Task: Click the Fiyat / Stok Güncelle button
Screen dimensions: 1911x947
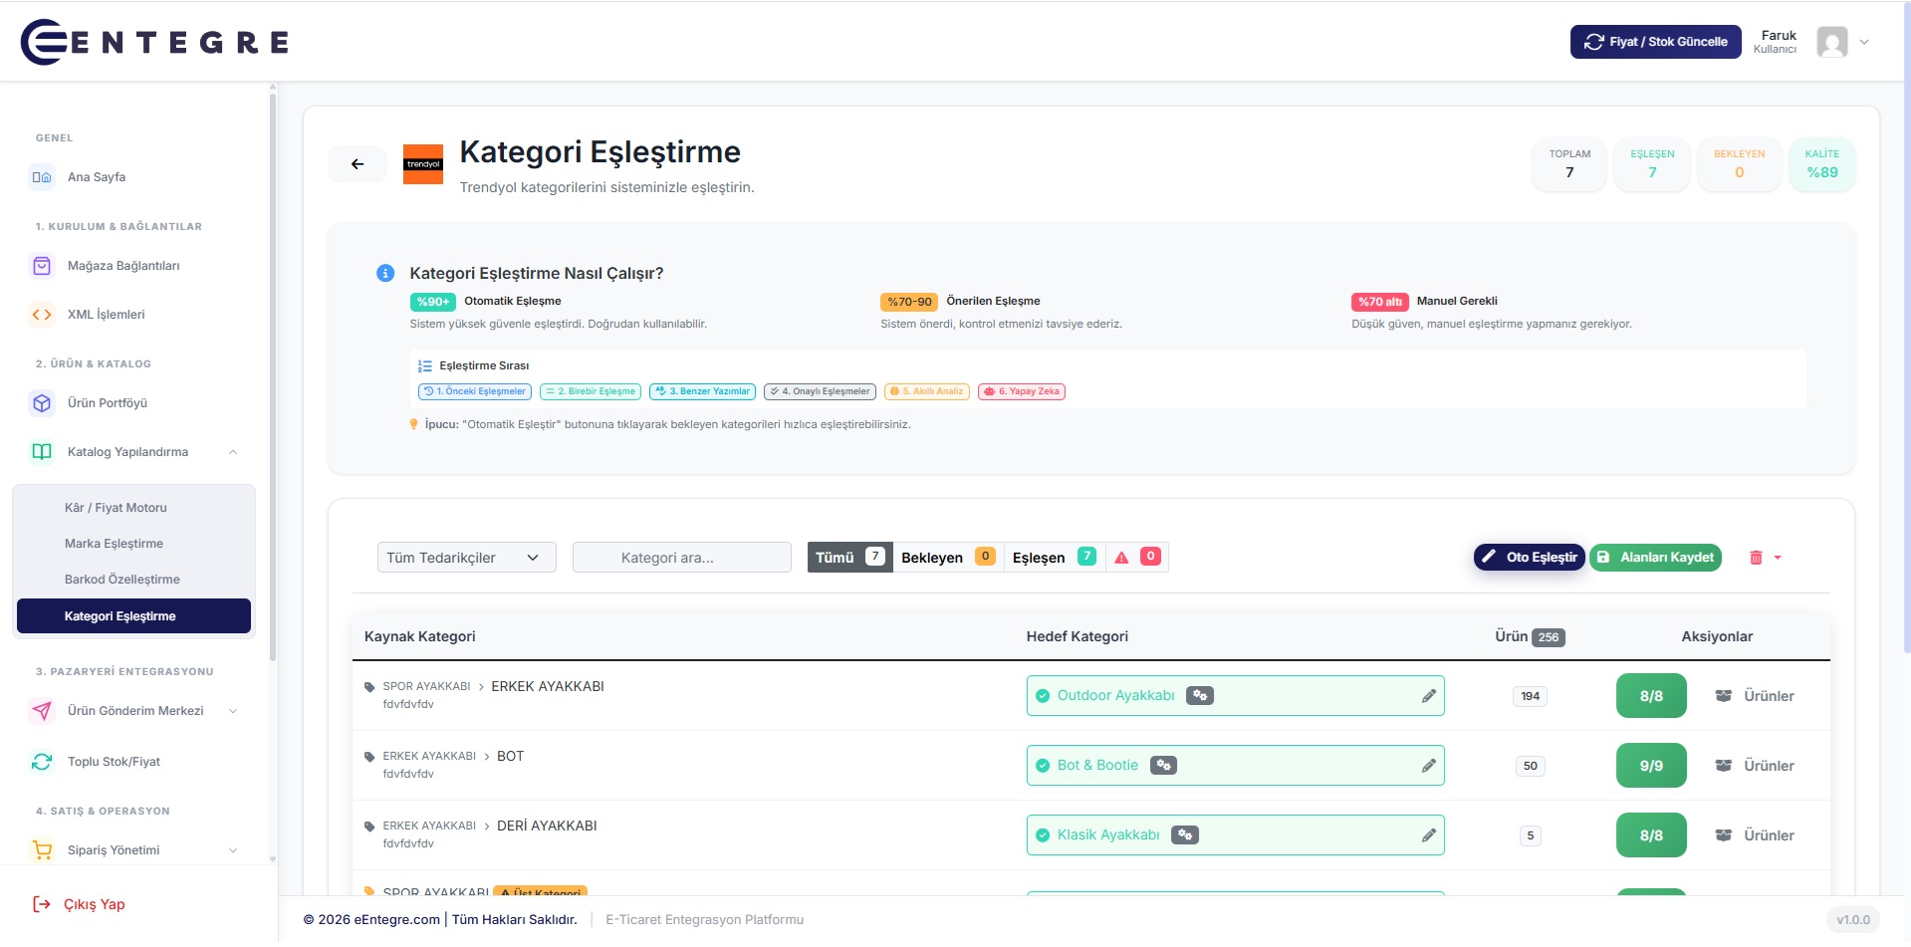Action: pyautogui.click(x=1655, y=42)
